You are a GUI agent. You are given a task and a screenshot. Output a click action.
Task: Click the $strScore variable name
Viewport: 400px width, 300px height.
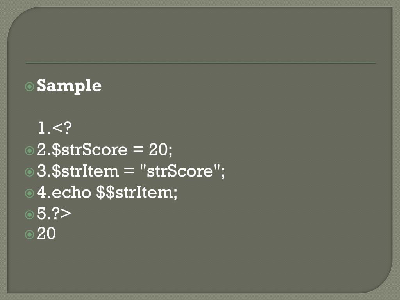[x=89, y=150]
